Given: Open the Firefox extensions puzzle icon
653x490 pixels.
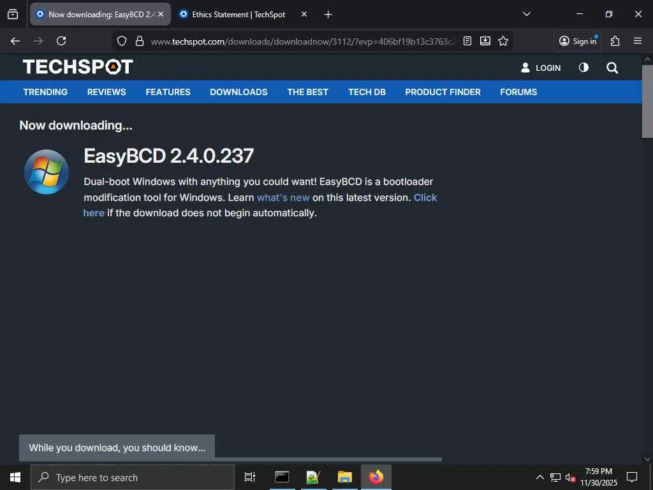Looking at the screenshot, I should [615, 41].
